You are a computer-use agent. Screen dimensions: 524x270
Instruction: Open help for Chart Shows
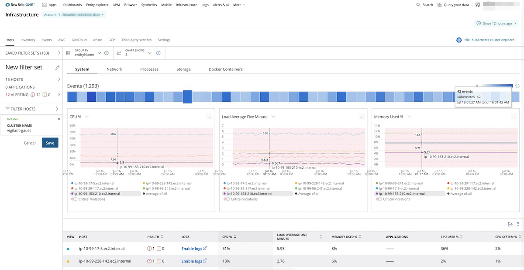(x=158, y=53)
